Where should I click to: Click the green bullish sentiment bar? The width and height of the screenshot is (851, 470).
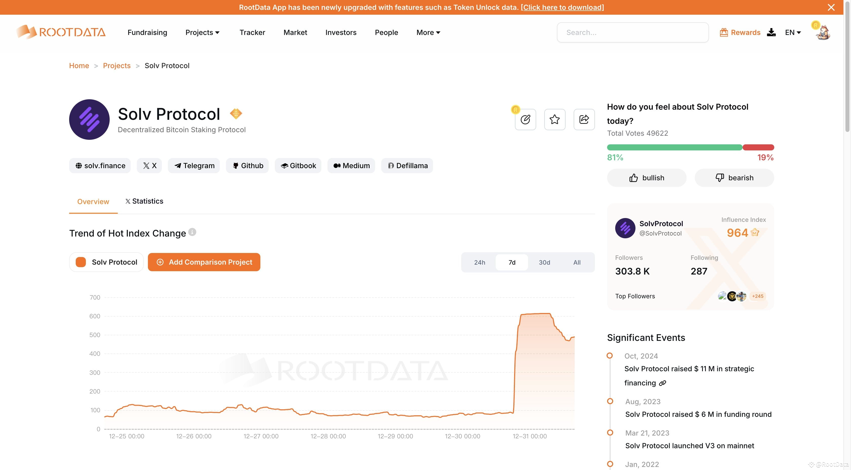click(674, 147)
